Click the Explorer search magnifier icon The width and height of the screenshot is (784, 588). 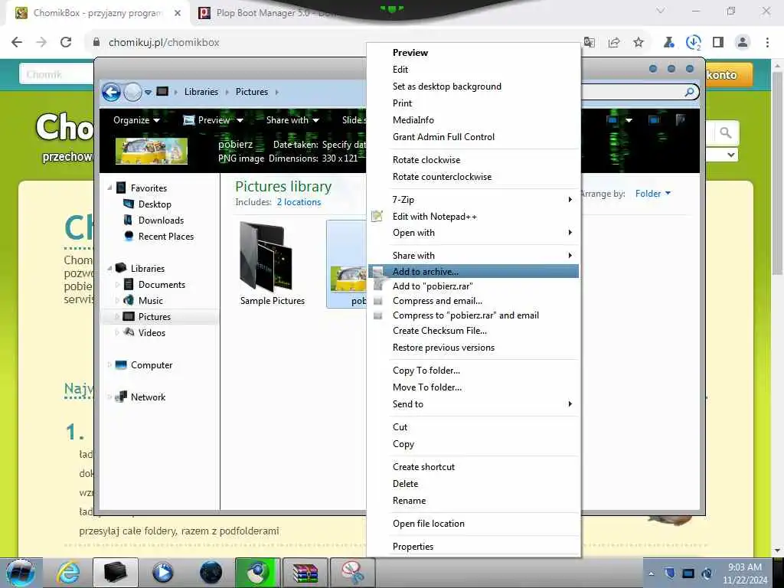pos(690,92)
